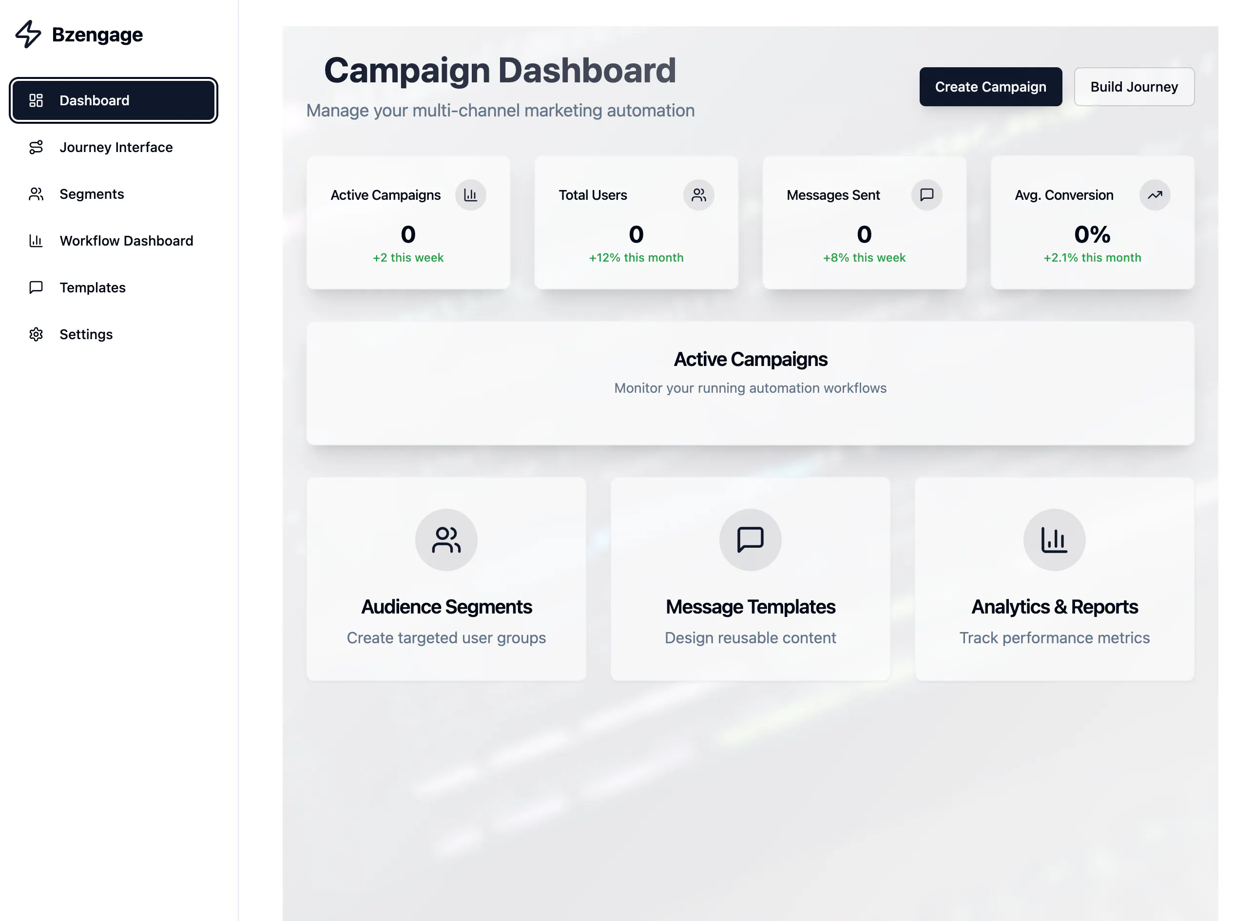1234x921 pixels.
Task: Click "Track performance metrics" description
Action: (1054, 638)
